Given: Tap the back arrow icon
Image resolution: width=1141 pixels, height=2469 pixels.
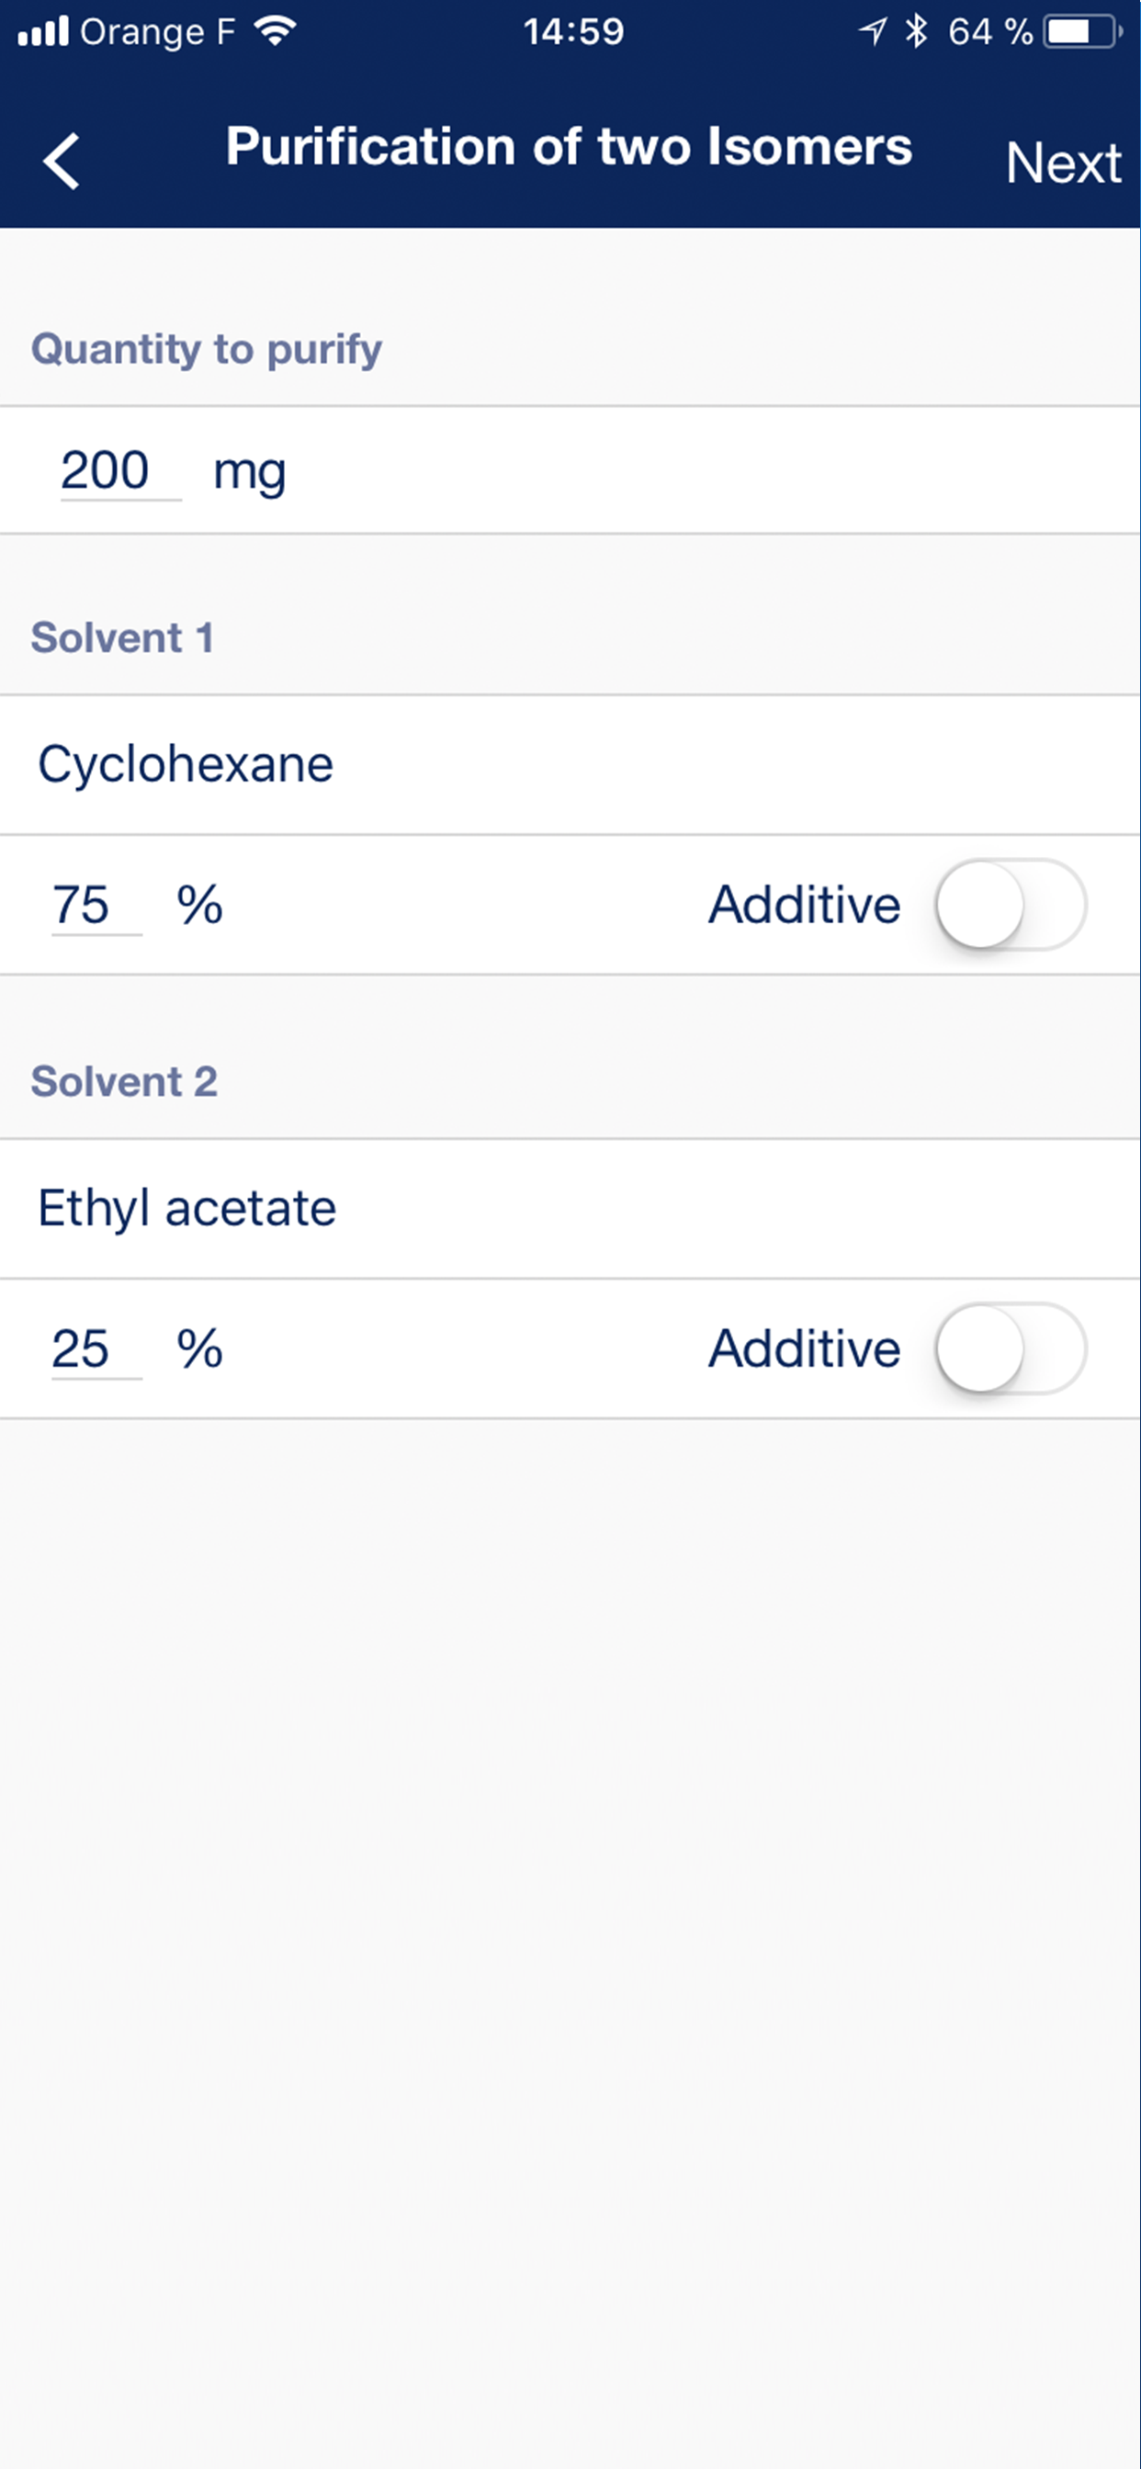Looking at the screenshot, I should (62, 161).
